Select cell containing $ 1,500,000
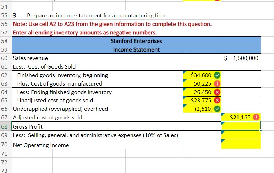Image resolution: width=274 pixels, height=173 pixels. click(x=241, y=58)
